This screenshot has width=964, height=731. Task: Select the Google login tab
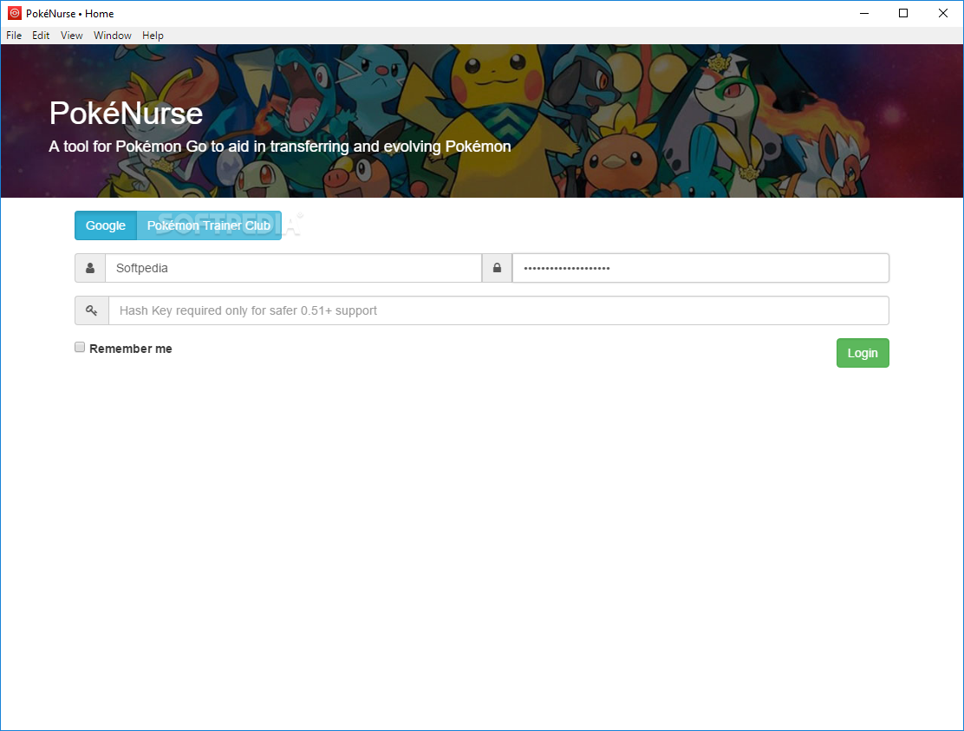106,225
